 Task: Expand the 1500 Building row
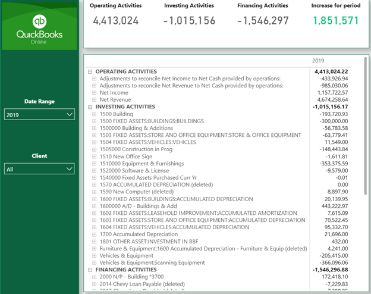click(95, 114)
